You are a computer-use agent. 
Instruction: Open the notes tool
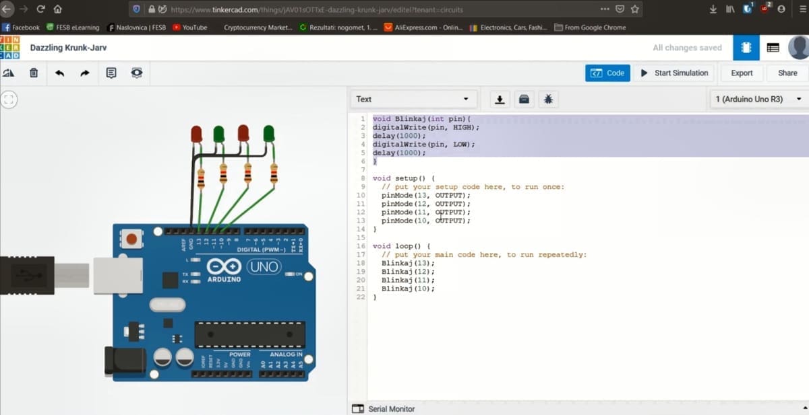[x=111, y=73]
